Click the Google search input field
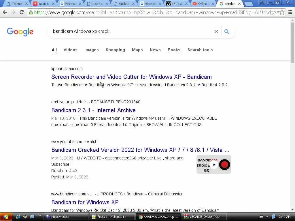This screenshot has height=221, width=295. pyautogui.click(x=132, y=31)
